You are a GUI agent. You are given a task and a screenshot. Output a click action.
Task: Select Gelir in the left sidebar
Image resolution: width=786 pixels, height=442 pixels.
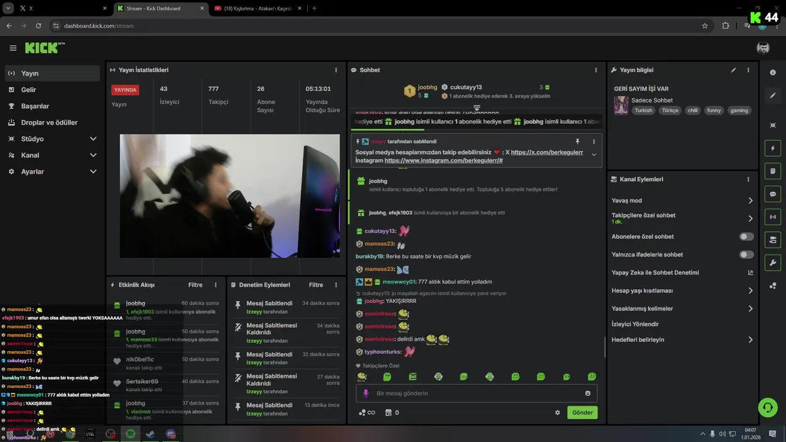coord(52,90)
